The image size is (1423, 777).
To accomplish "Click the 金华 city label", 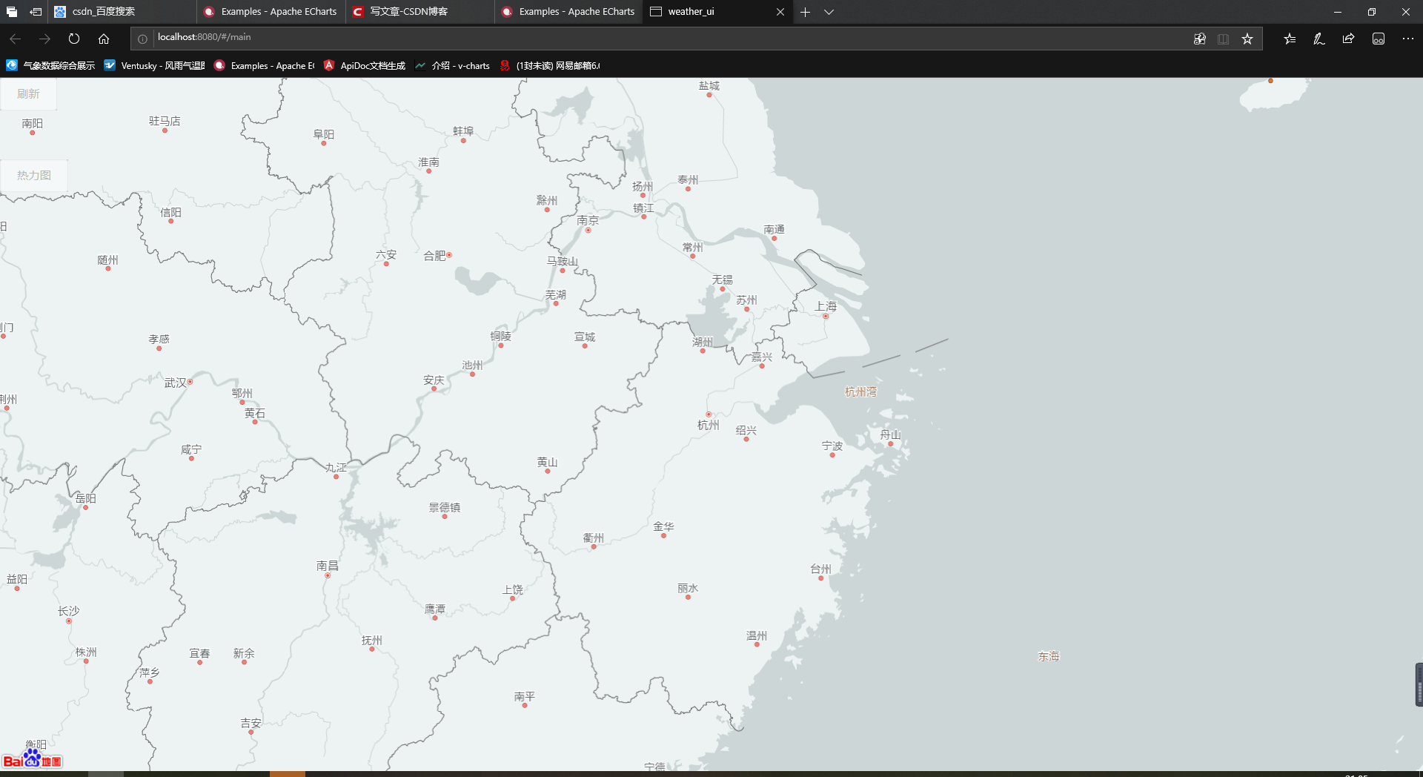I will click(663, 526).
